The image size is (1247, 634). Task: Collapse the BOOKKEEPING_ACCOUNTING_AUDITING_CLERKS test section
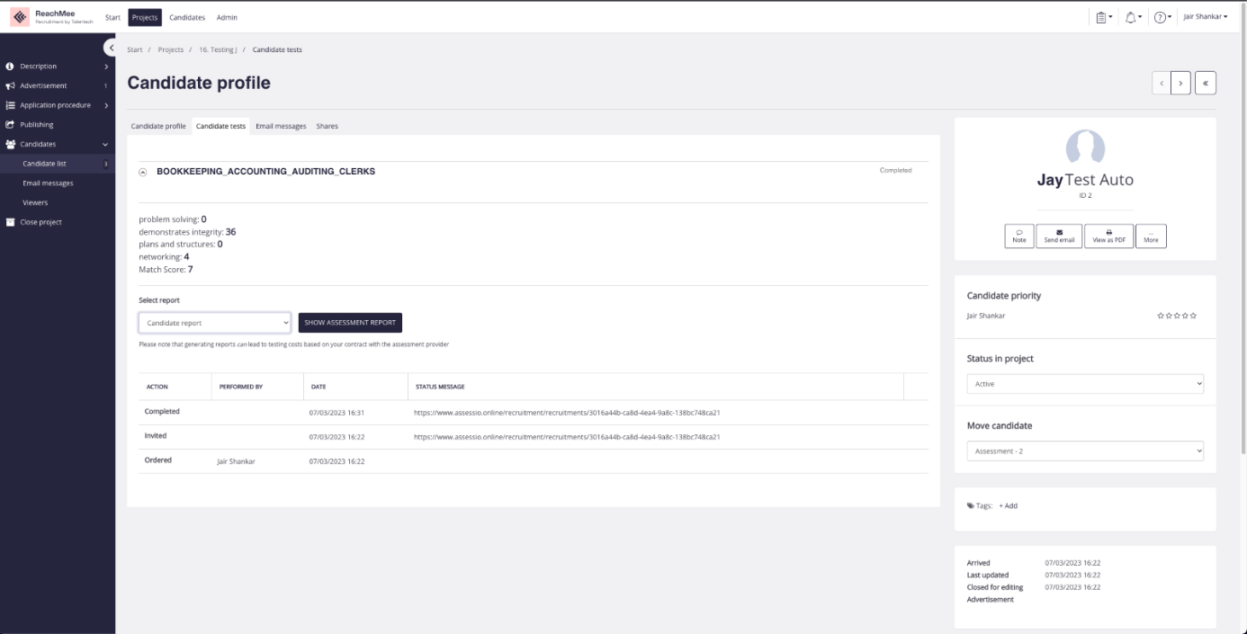143,172
